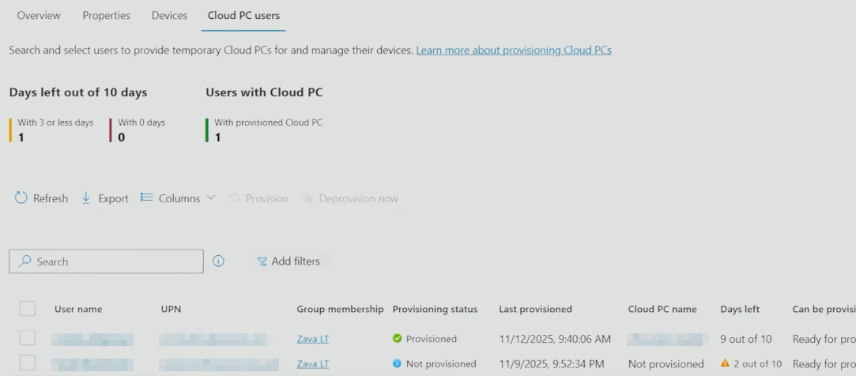The image size is (856, 376).
Task: Click the Add filters funnel icon
Action: pyautogui.click(x=262, y=261)
